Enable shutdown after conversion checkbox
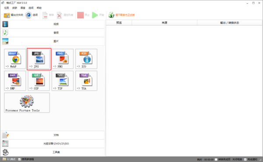Screen dimensions: 263x162 216,159
